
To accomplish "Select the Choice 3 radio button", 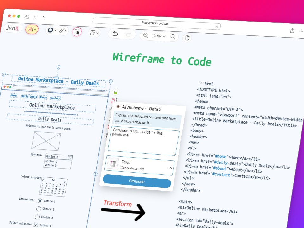I will pyautogui.click(x=37, y=217).
